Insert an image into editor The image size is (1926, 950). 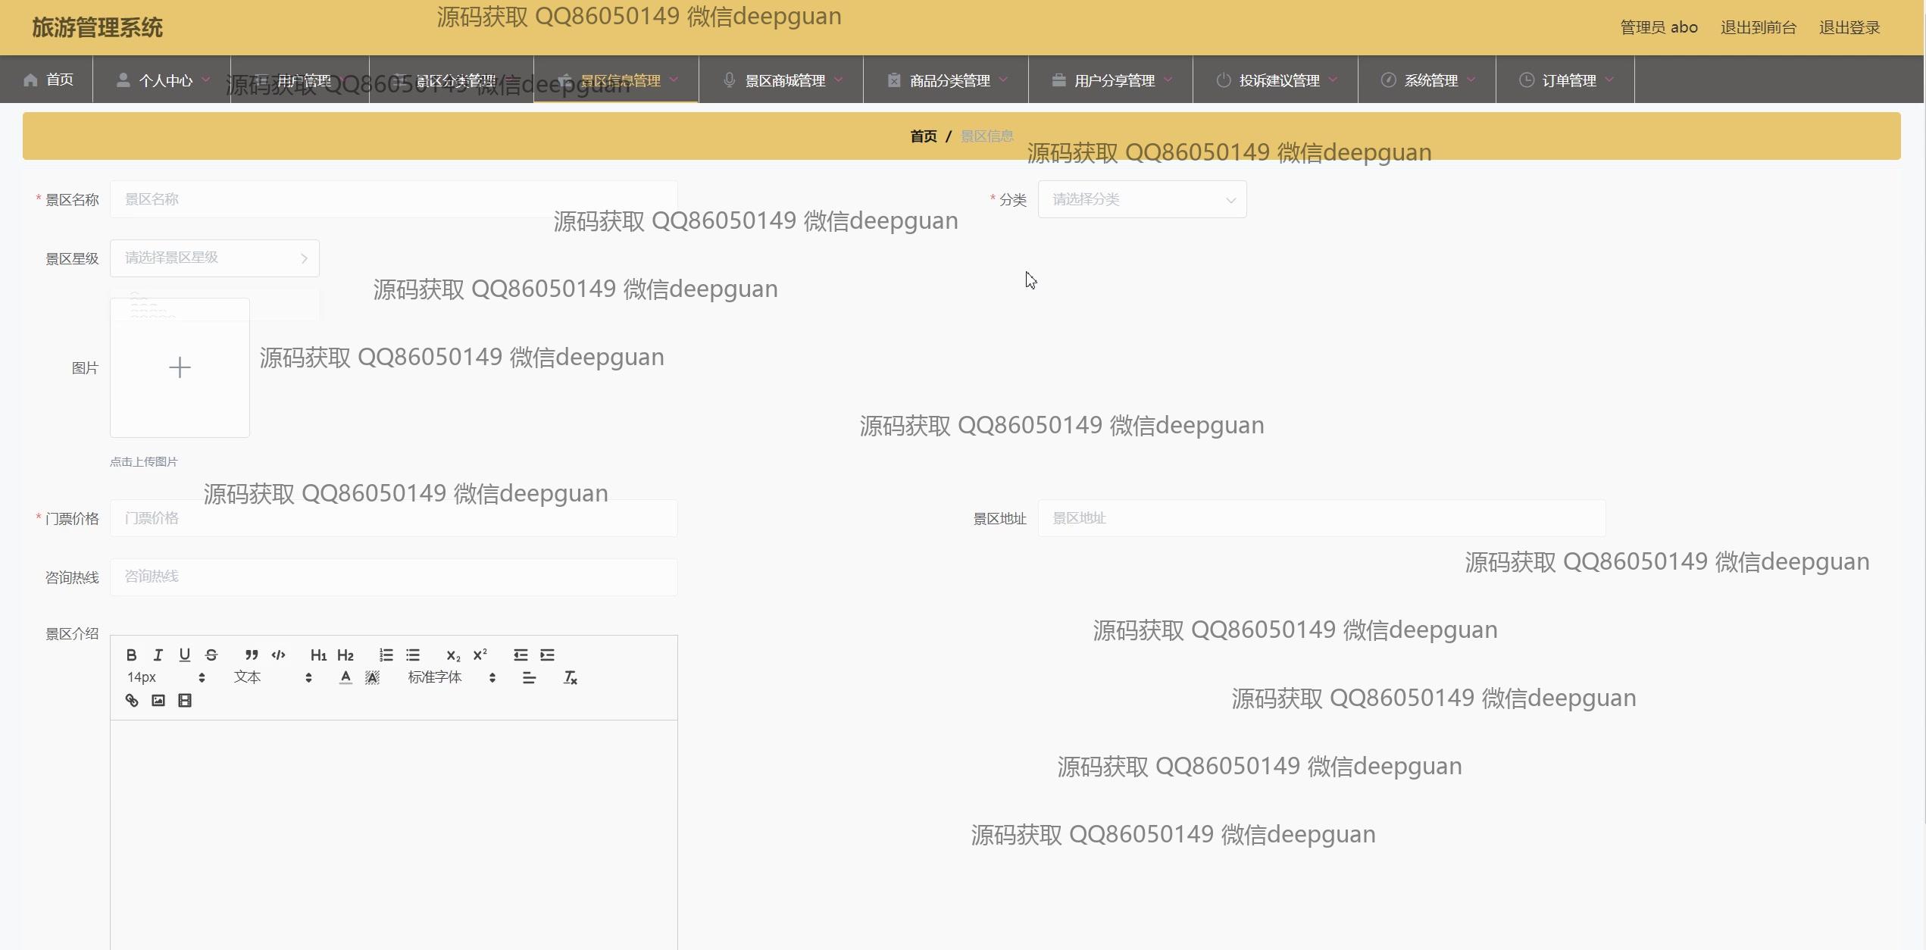[158, 700]
